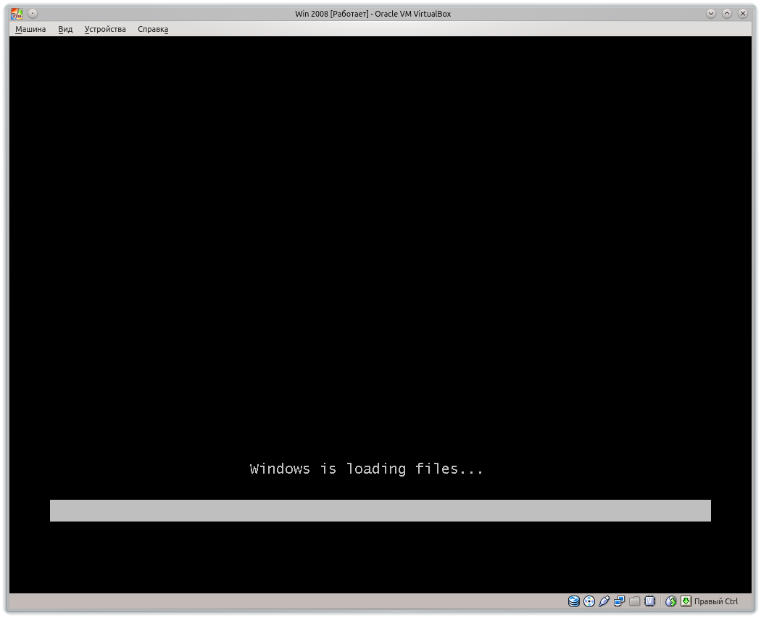This screenshot has width=761, height=618.
Task: Open the Вид menu
Action: pos(65,30)
